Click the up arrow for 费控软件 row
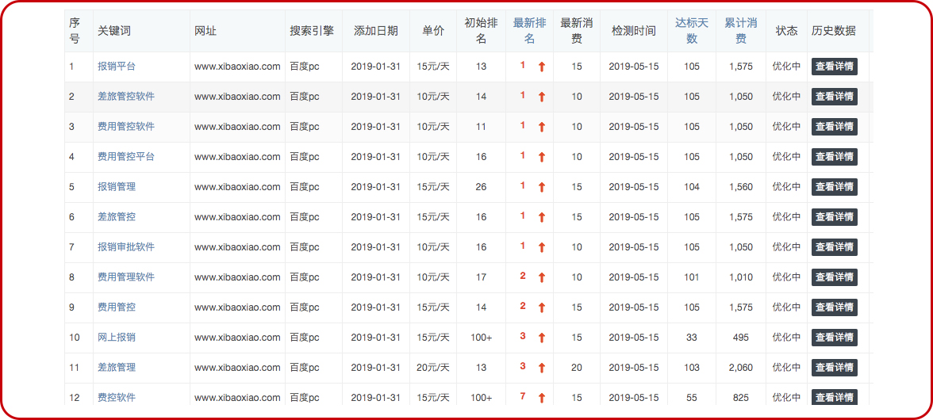 (542, 397)
